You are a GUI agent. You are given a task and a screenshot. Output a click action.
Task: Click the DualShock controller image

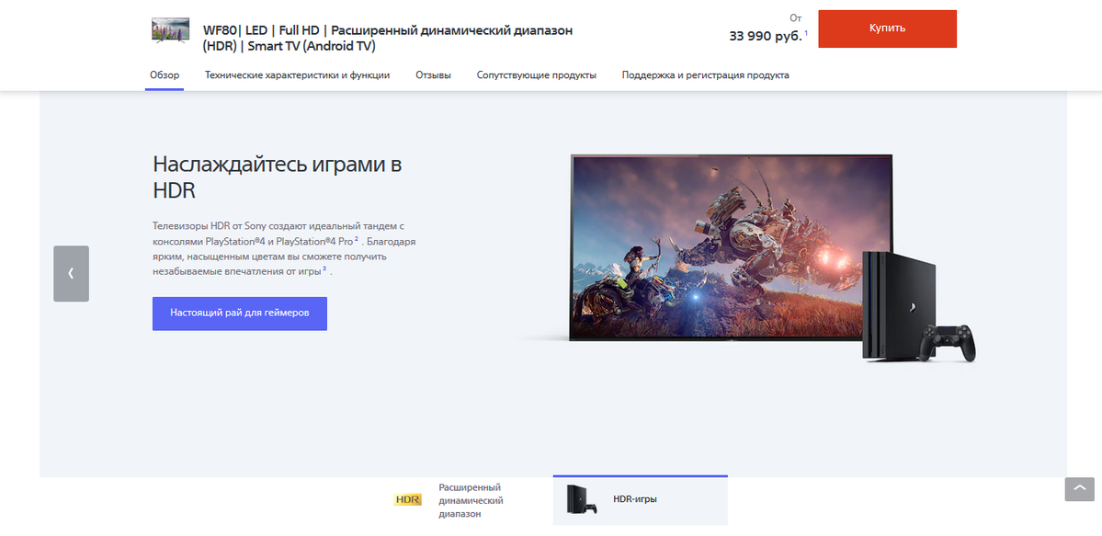949,343
